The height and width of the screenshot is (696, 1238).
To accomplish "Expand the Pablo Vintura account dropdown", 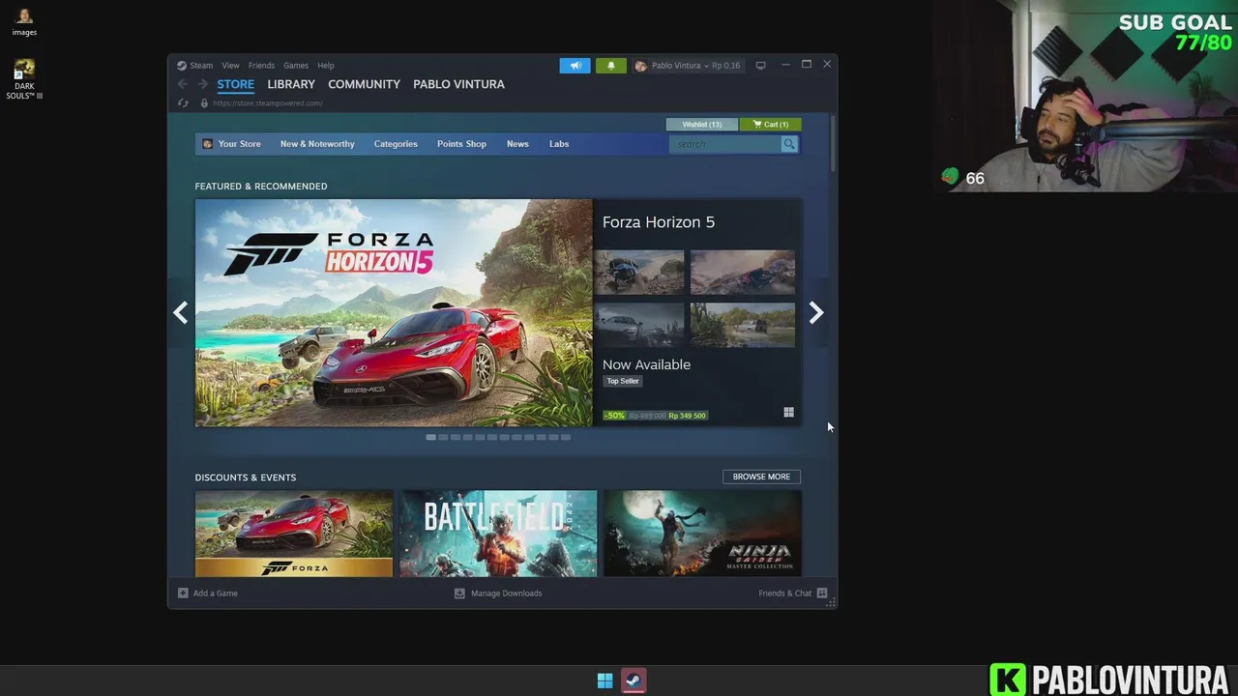I will [688, 66].
